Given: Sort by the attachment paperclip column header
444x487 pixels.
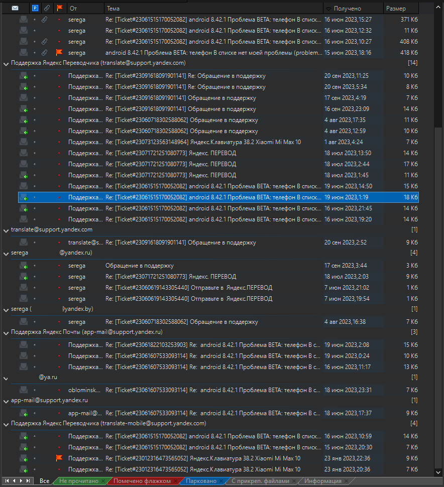Looking at the screenshot, I should point(47,8).
